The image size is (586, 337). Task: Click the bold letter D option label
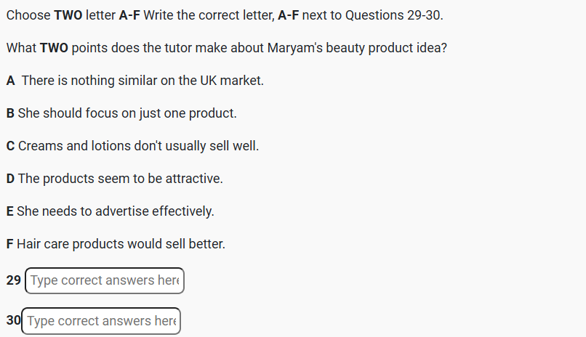point(10,179)
